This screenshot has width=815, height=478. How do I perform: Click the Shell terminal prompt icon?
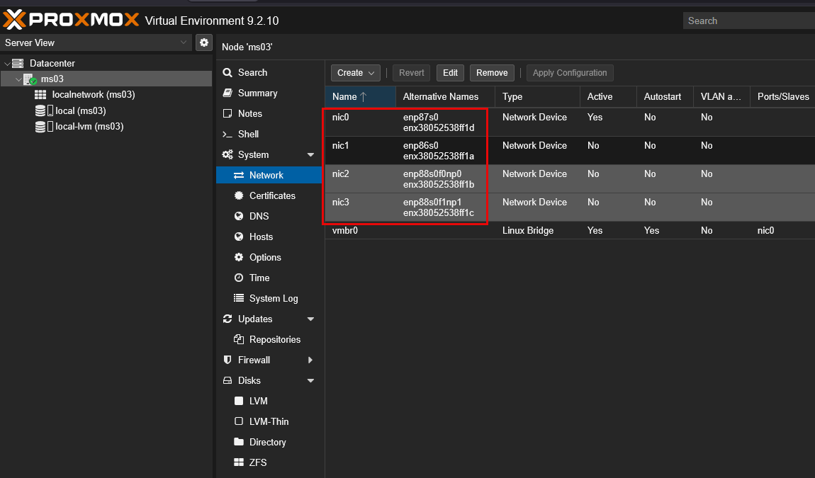[227, 134]
